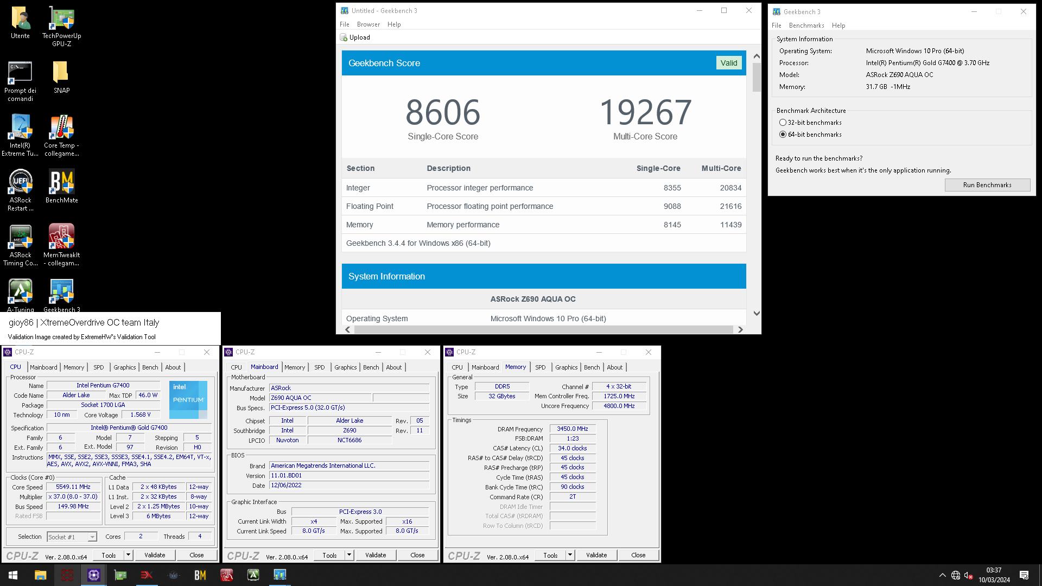Open ASRock Restart to UEFI icon
This screenshot has height=586, width=1042.
click(21, 190)
